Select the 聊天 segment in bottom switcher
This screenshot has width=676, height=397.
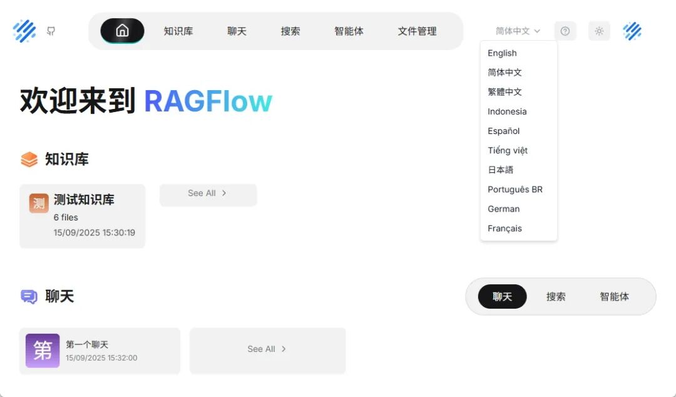click(502, 297)
